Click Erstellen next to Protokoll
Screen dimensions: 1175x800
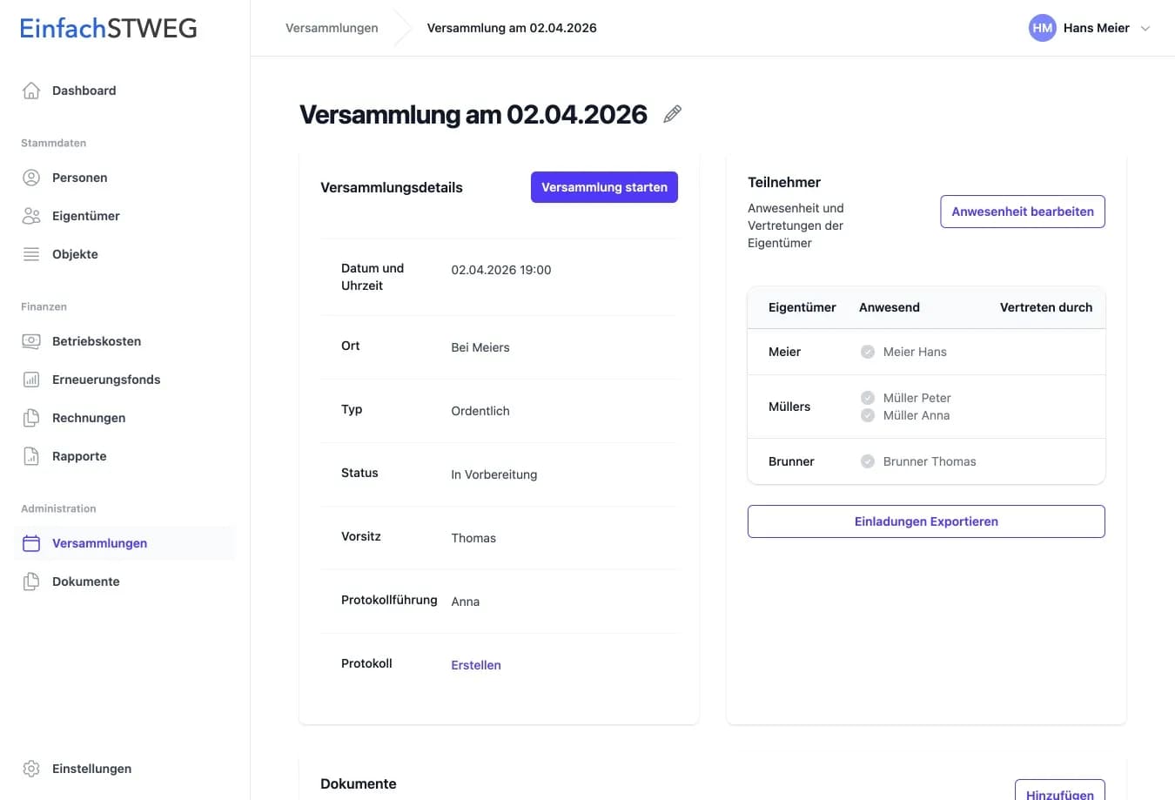tap(475, 664)
